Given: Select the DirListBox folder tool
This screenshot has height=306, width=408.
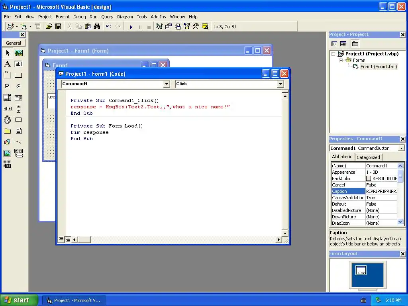Looking at the screenshot, I should 8,131.
